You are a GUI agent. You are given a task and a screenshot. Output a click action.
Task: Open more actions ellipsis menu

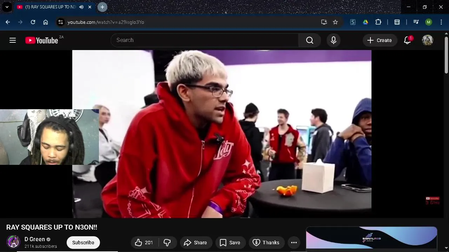294,243
